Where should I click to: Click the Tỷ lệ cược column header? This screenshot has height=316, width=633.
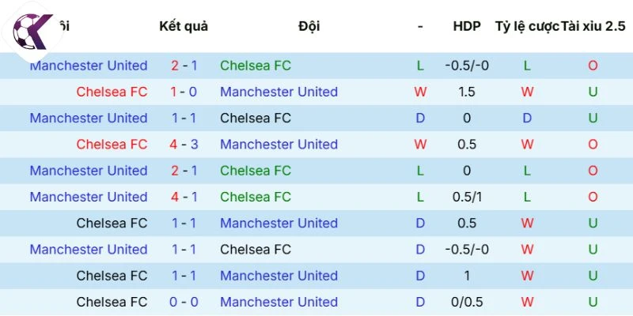click(527, 26)
